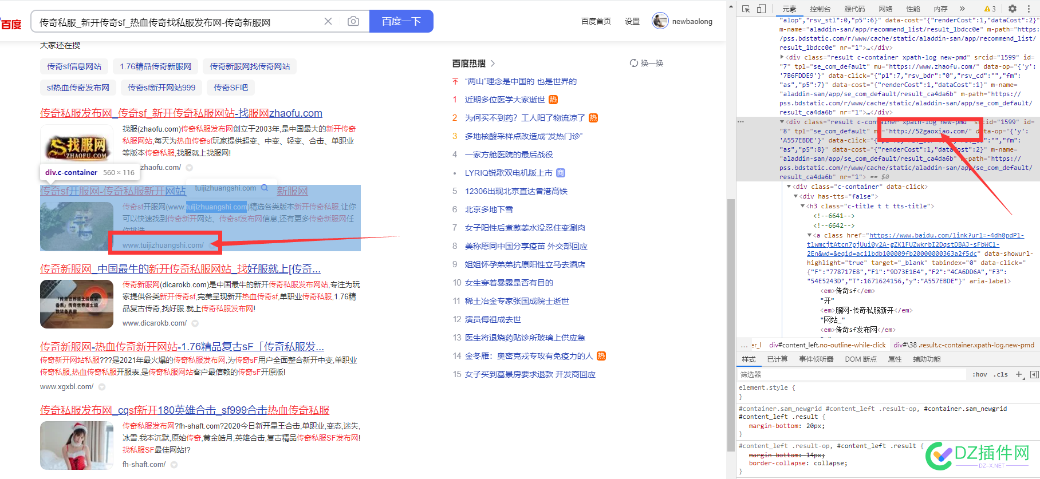Viewport: 1040px width, 479px height.
Task: Click the fh-shaft.com result thumbnail
Action: [x=77, y=446]
